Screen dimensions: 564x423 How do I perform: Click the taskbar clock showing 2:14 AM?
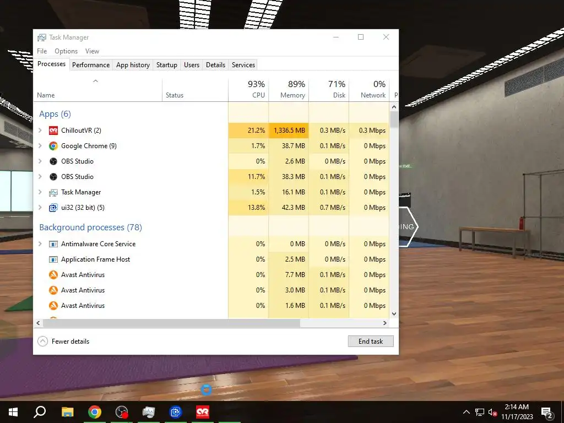(x=517, y=412)
